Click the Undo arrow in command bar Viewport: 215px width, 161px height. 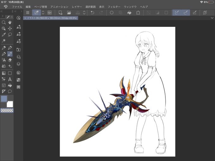pyautogui.click(x=92, y=13)
